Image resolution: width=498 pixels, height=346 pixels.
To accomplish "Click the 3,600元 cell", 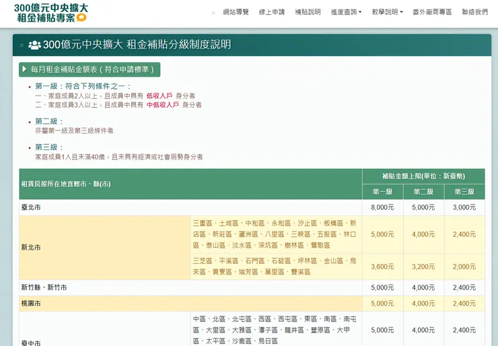I will point(382,267).
